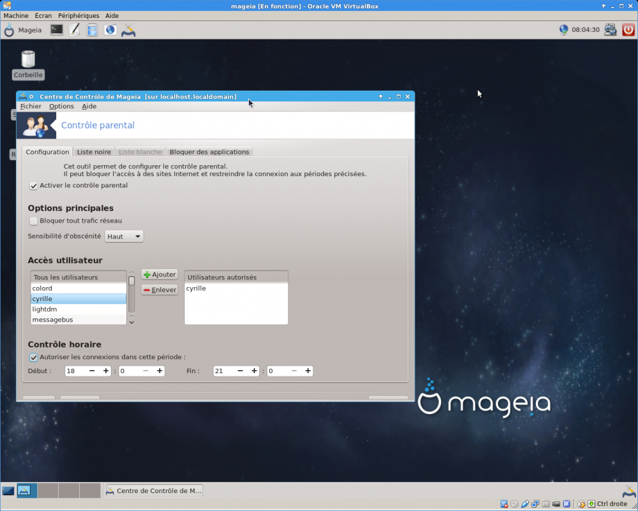Uncheck Autoriser les connexions dans cette période

(33, 357)
